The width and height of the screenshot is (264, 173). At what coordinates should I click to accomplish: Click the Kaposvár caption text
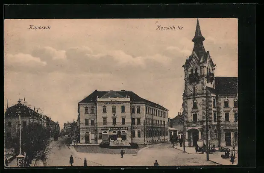tap(40, 27)
